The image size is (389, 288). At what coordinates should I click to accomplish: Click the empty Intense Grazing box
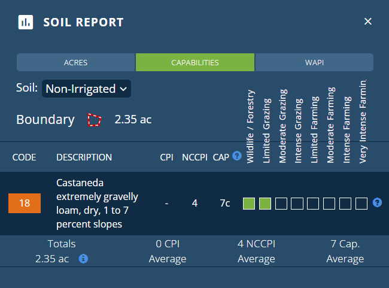pos(297,204)
